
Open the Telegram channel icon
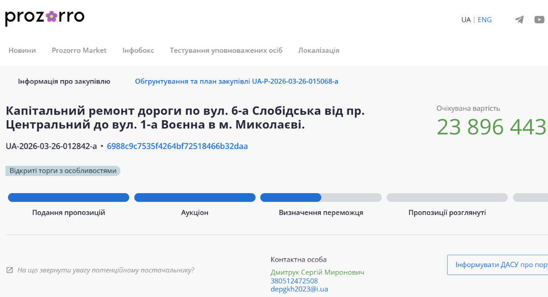coord(519,20)
